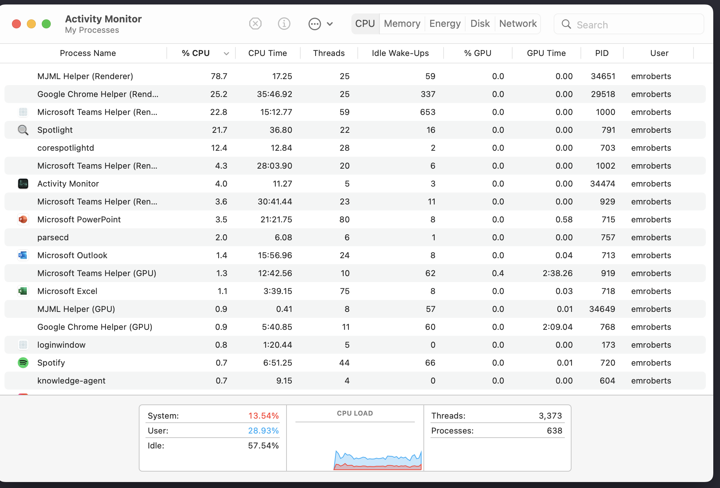The height and width of the screenshot is (488, 720).
Task: Sort by the PID column header
Action: [602, 53]
